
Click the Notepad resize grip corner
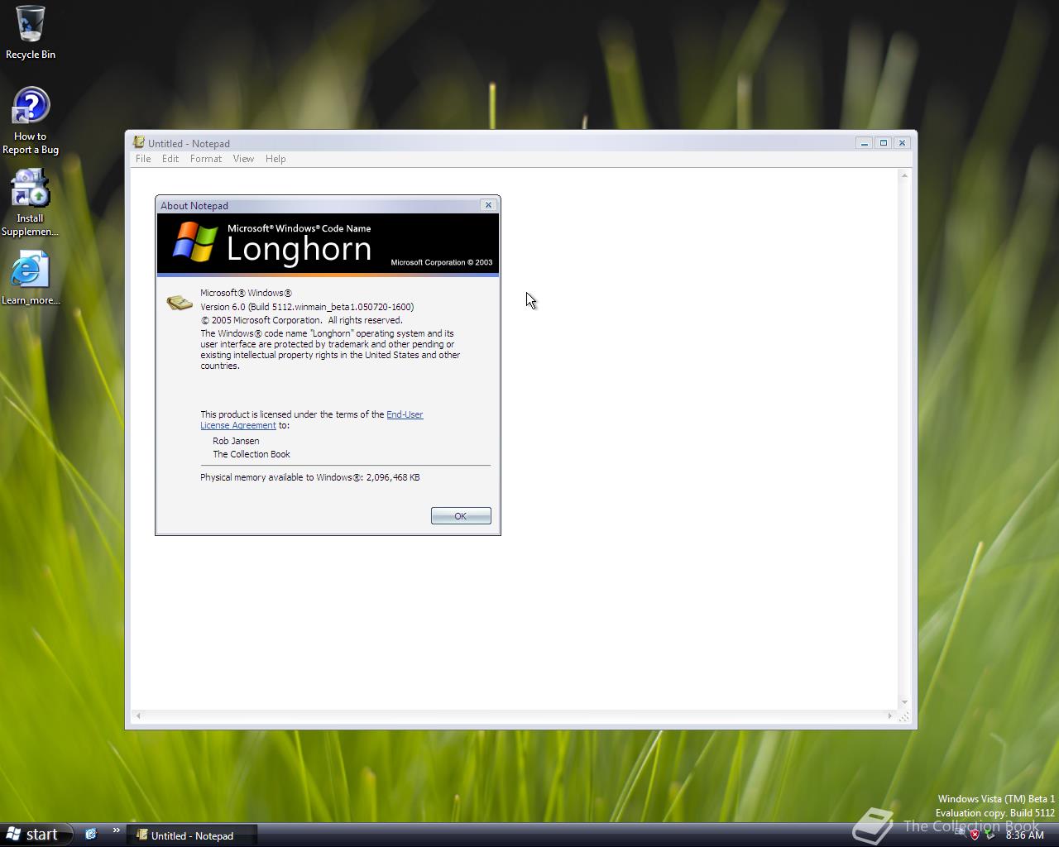pos(904,716)
